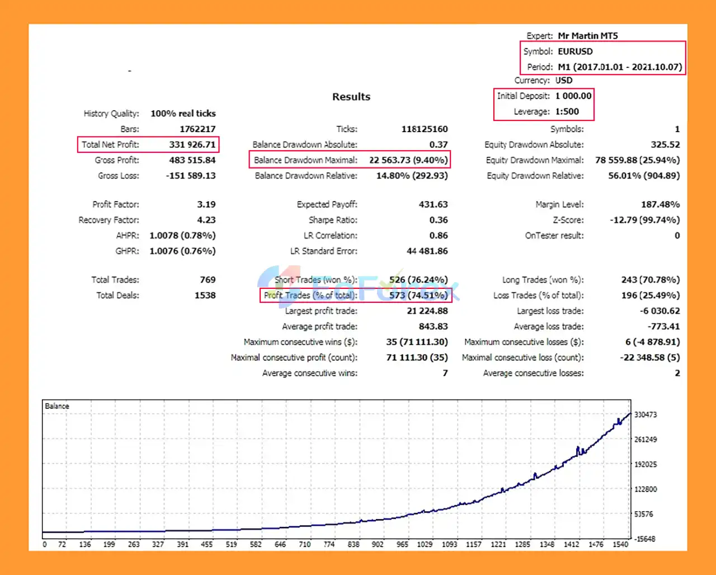Click the Profit Trades 573 (74.51%) value
The image size is (716, 575).
(418, 295)
